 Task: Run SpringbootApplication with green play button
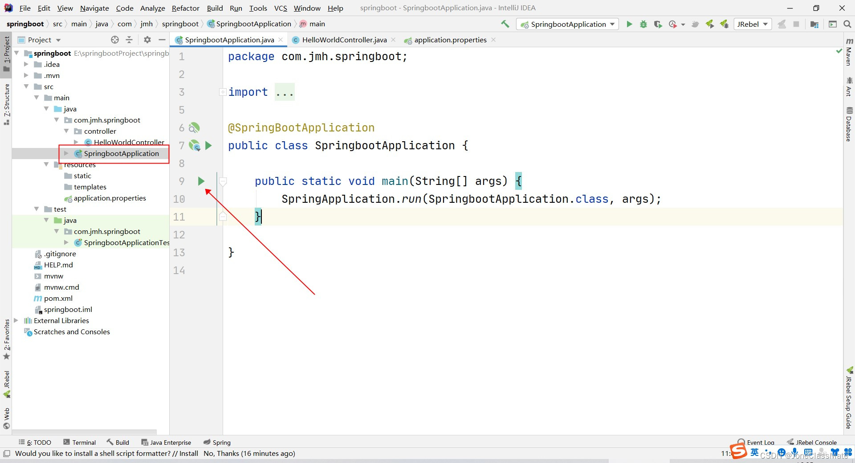point(629,24)
